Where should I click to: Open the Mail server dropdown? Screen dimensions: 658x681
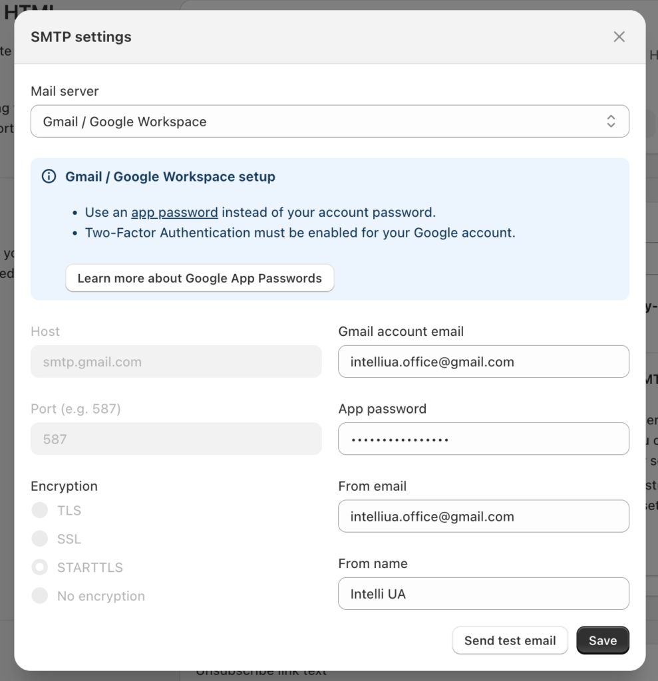(x=330, y=121)
